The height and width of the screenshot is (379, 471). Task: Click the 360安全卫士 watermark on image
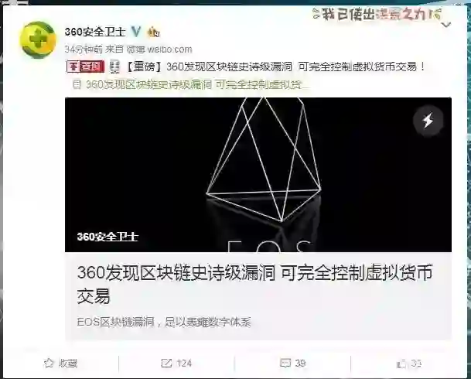pyautogui.click(x=108, y=237)
